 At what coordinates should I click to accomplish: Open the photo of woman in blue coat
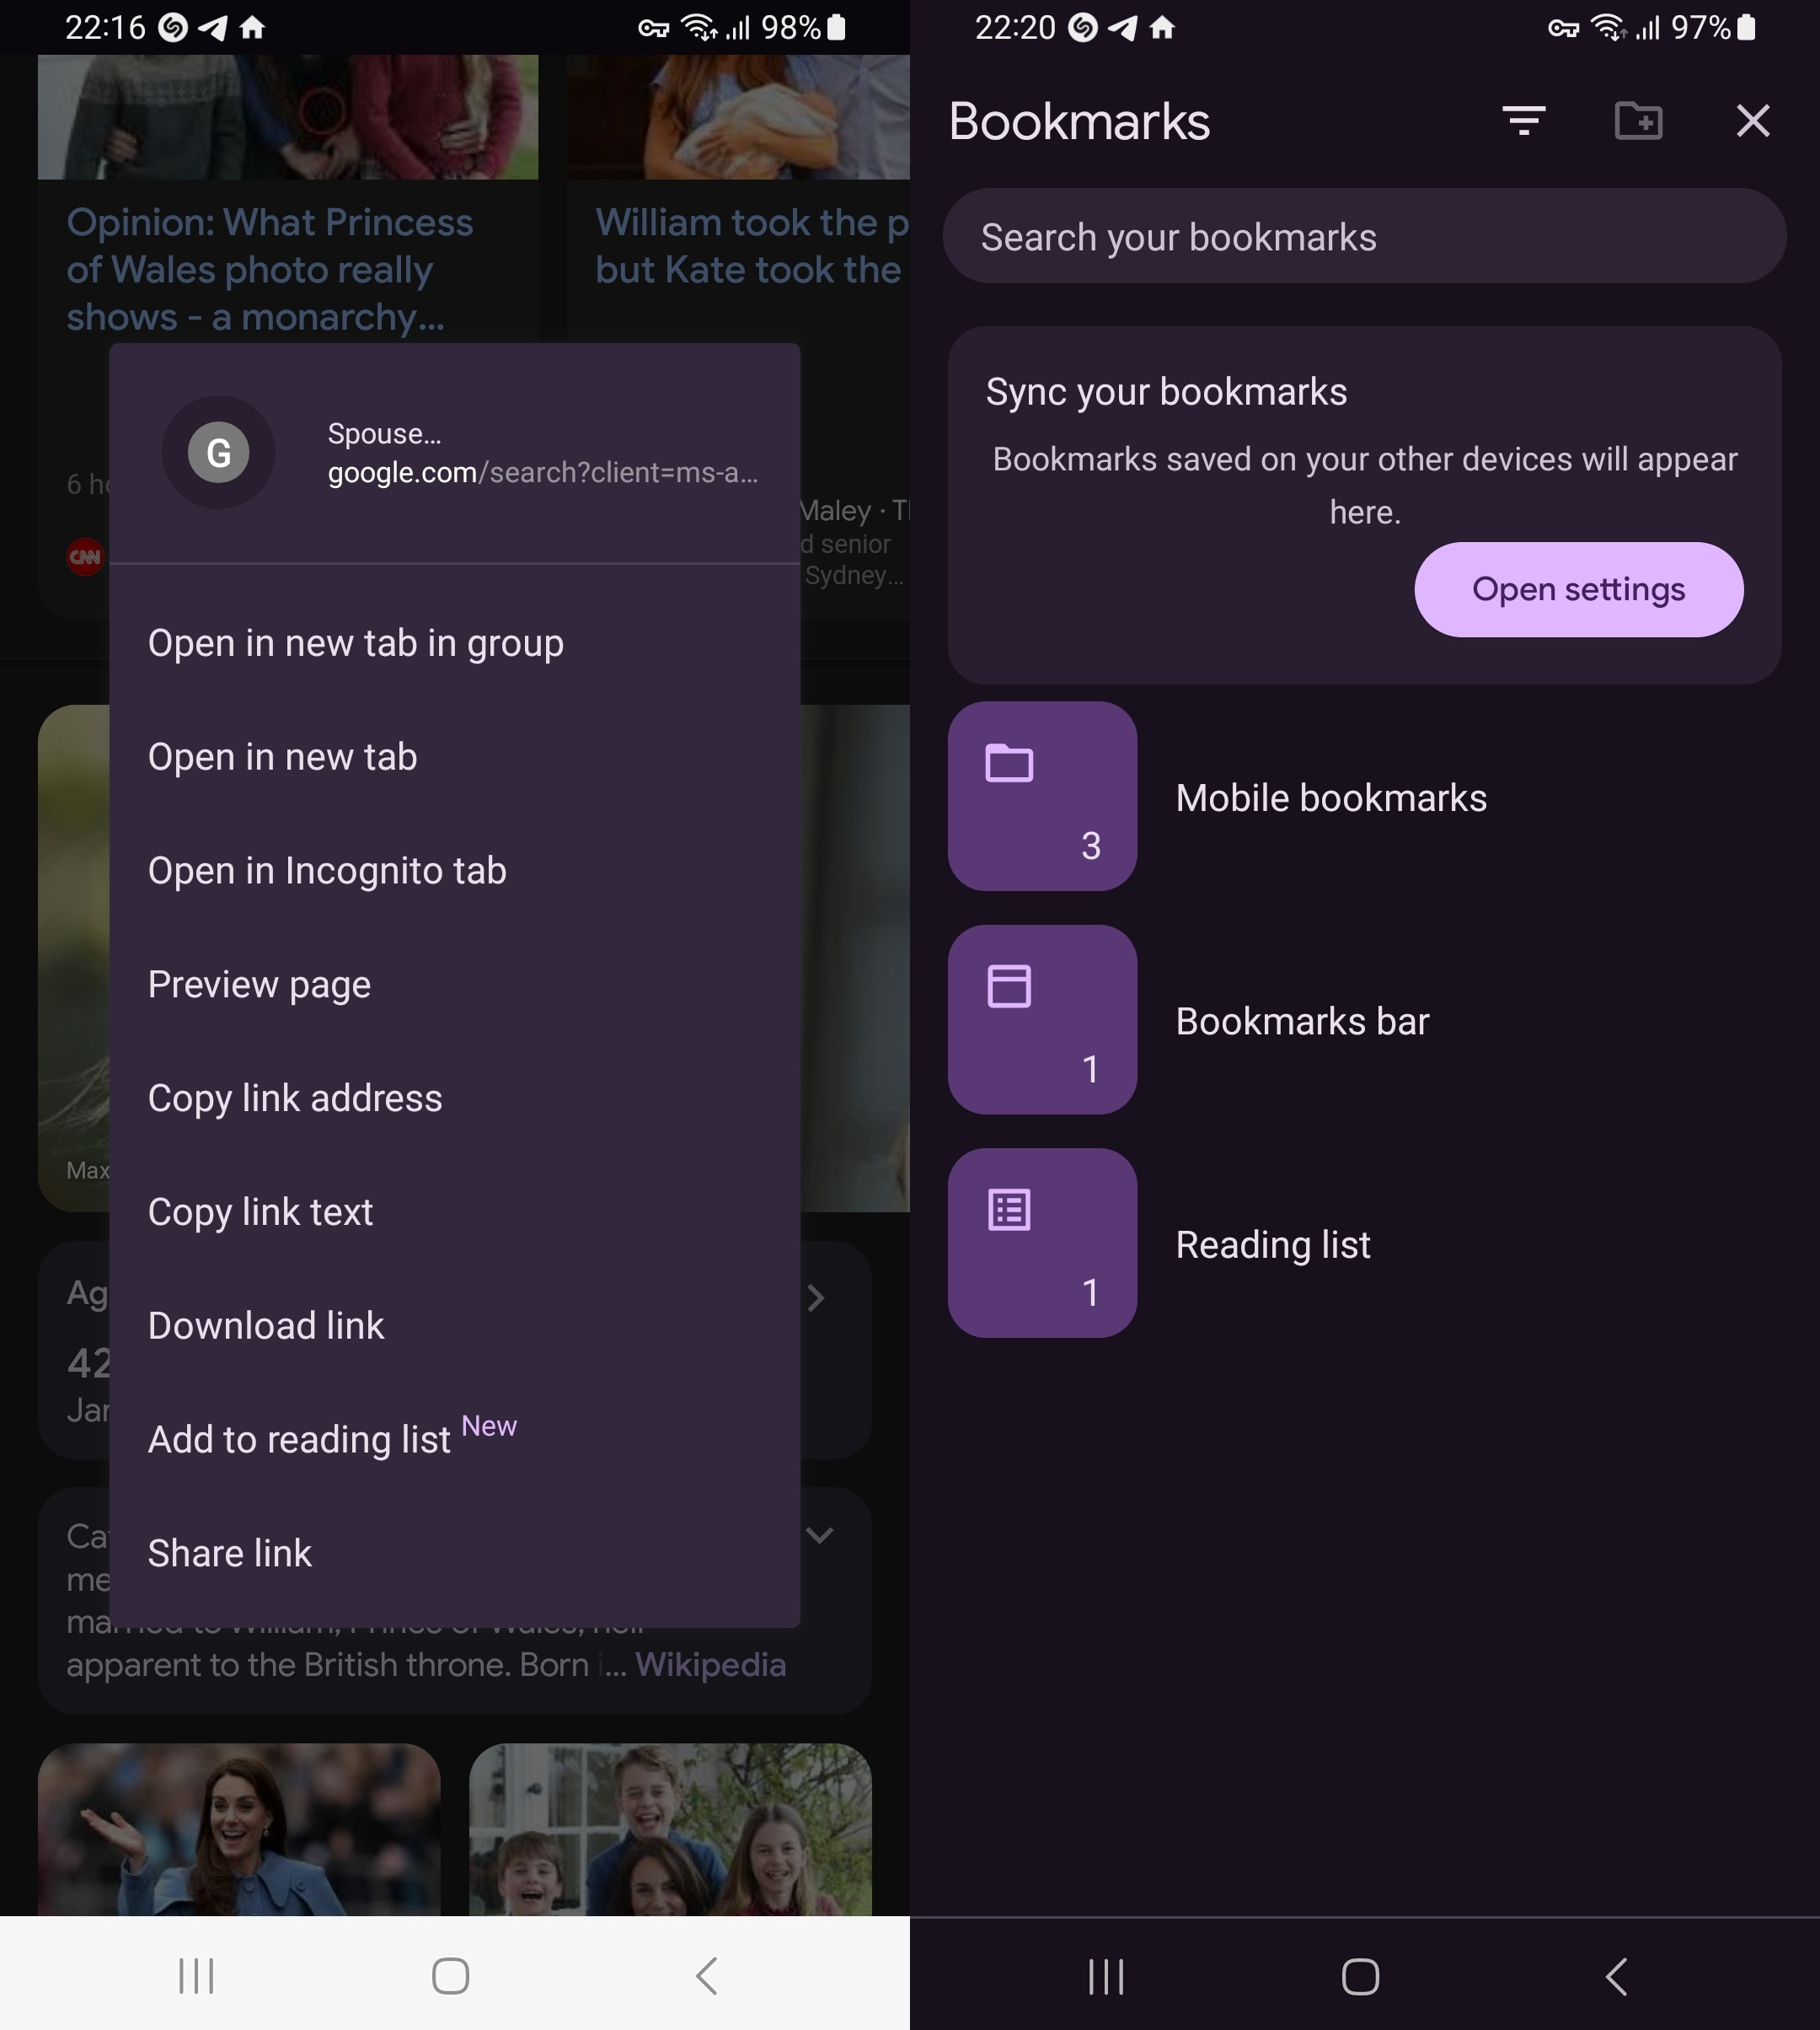tap(239, 1829)
